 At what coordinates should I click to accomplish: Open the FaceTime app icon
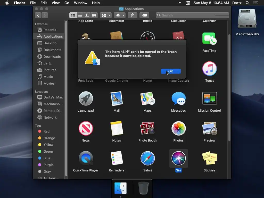(x=209, y=39)
